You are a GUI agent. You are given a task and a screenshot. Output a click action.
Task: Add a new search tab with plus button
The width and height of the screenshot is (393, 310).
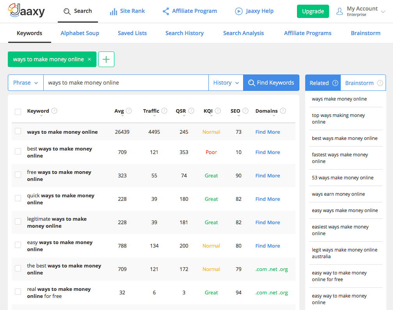[x=106, y=59]
